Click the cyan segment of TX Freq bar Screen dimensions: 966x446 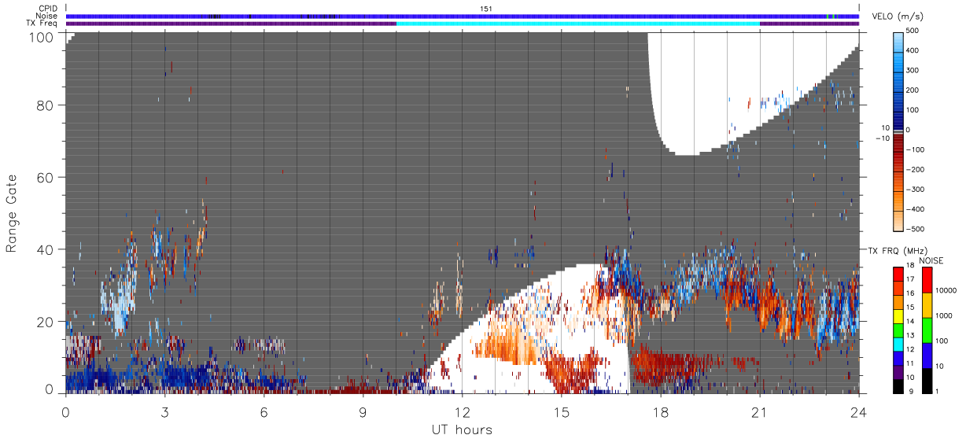(578, 23)
